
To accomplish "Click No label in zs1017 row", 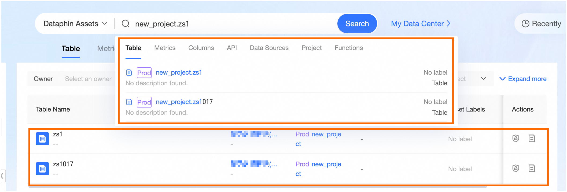I will pyautogui.click(x=460, y=169).
